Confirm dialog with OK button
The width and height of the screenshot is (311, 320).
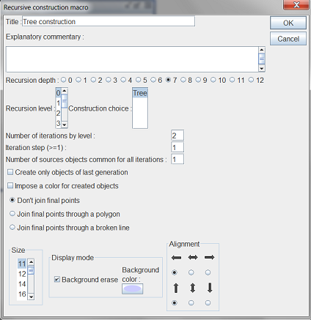288,23
